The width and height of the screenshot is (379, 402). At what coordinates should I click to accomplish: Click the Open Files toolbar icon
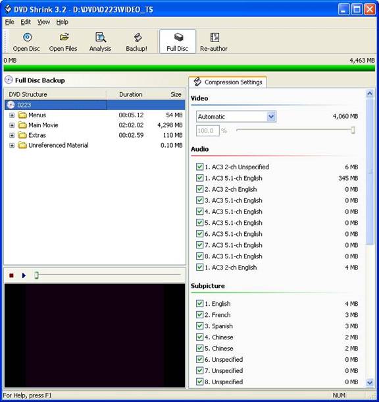pyautogui.click(x=64, y=38)
